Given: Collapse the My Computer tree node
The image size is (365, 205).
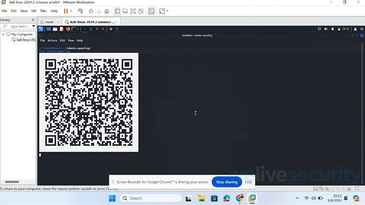Looking at the screenshot, I should [3, 34].
